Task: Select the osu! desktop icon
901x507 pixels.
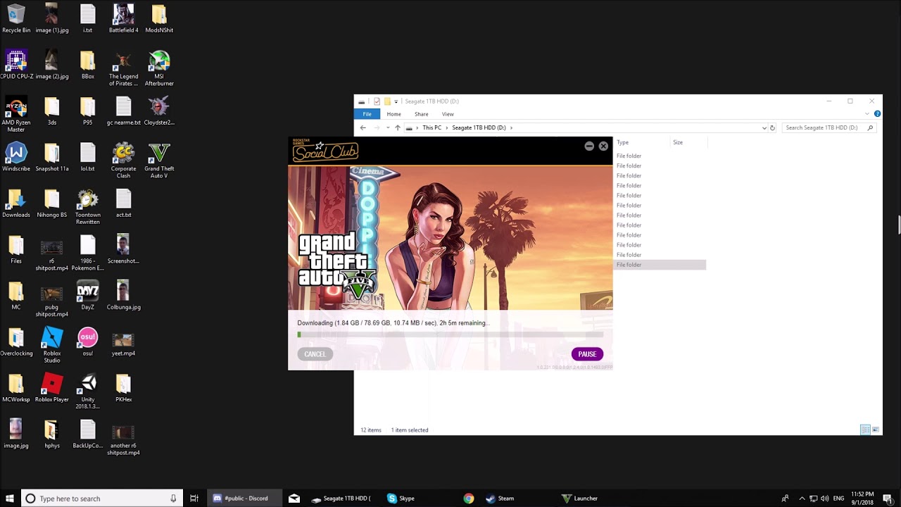Action: point(87,342)
